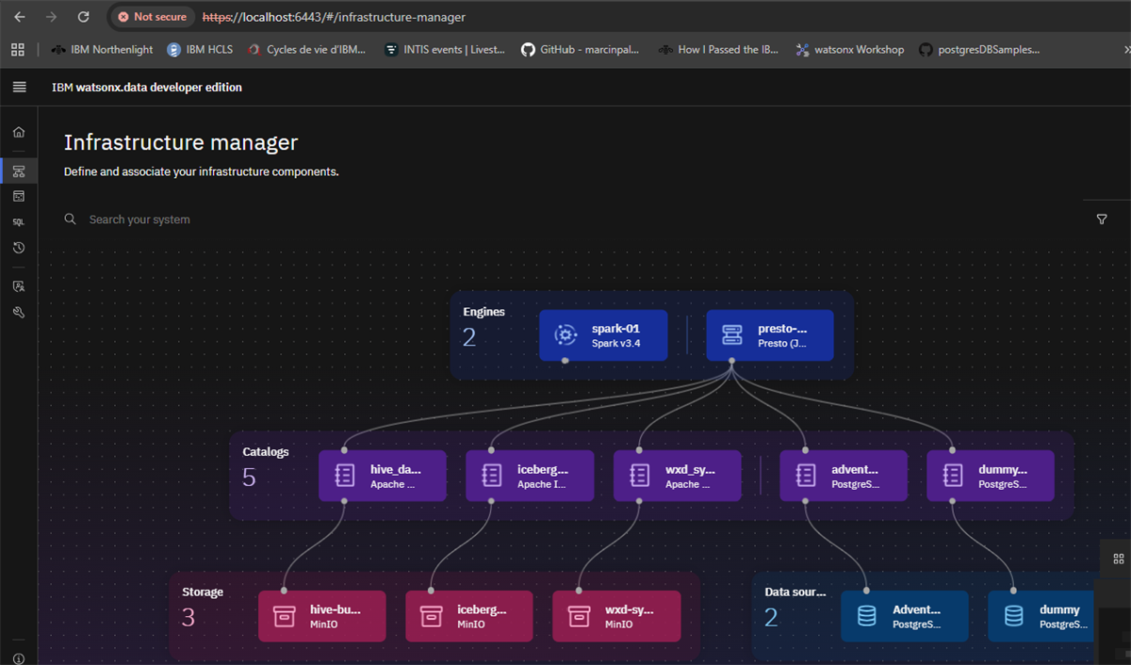Image resolution: width=1131 pixels, height=665 pixels.
Task: Select the spark-01 engine node
Action: tap(603, 335)
